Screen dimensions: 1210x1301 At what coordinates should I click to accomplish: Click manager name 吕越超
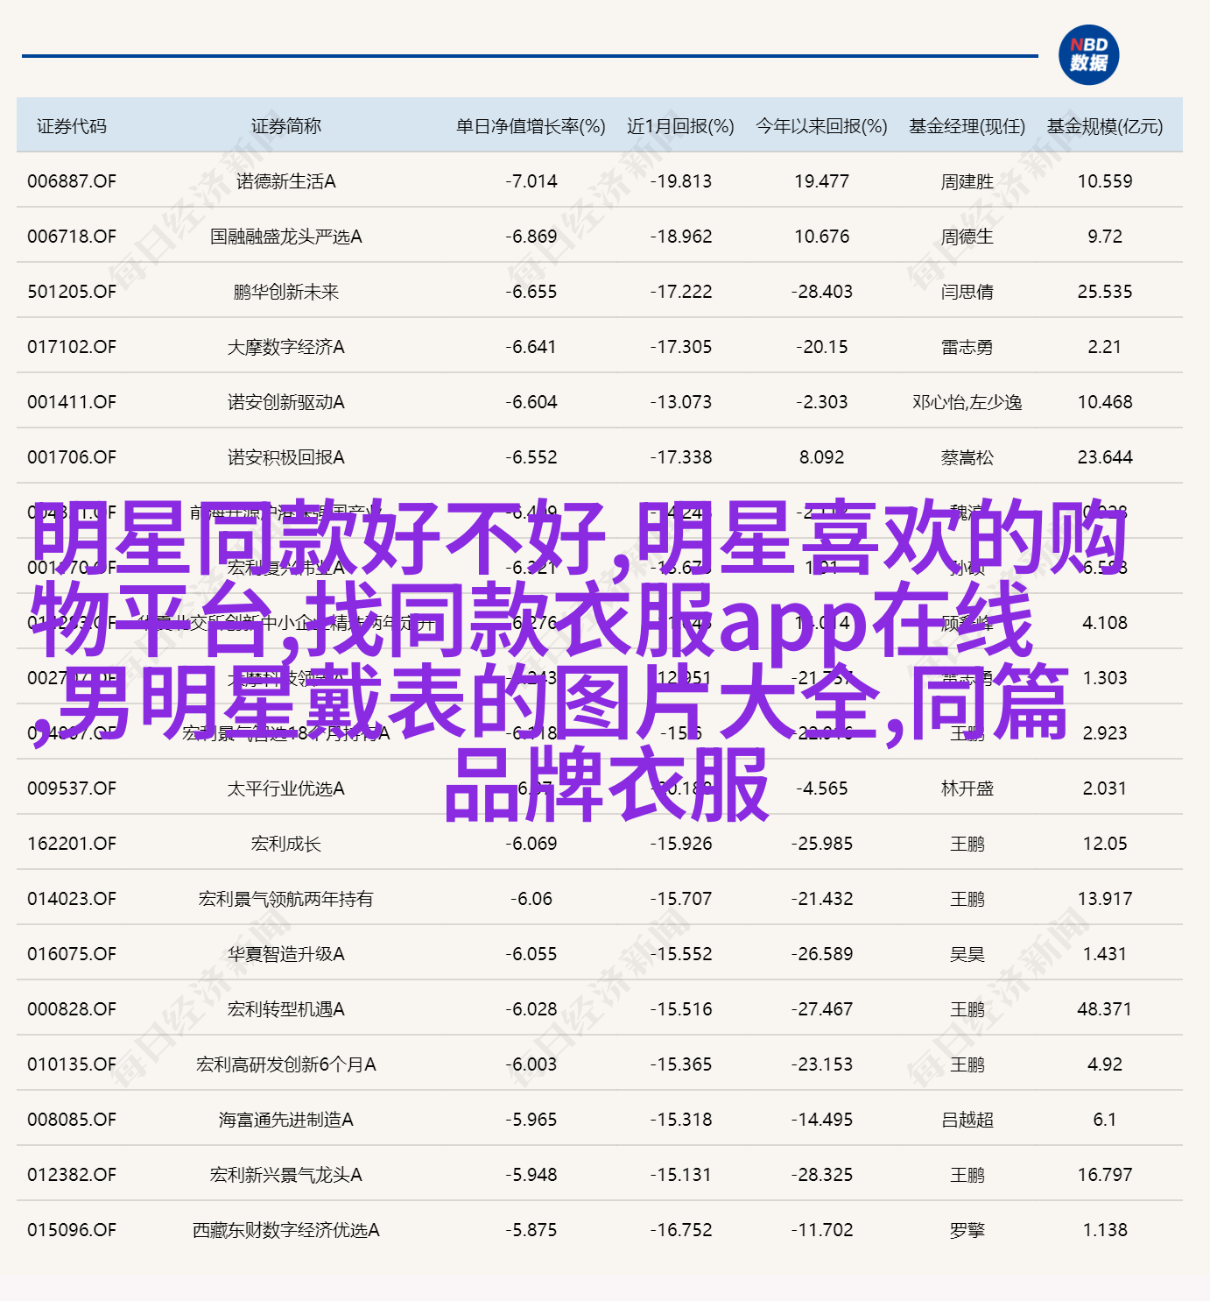pos(967,1120)
